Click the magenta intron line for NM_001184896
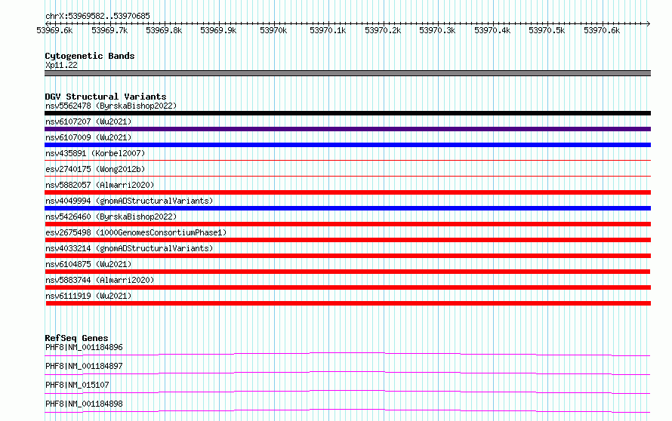The width and height of the screenshot is (672, 421). coord(347,354)
